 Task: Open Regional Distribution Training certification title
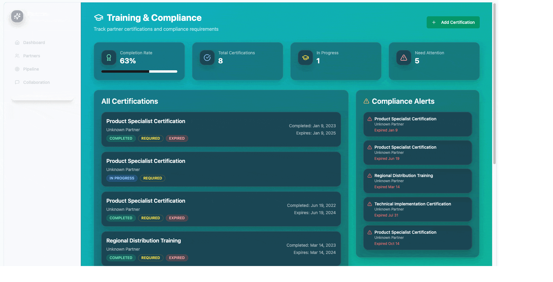[144, 241]
